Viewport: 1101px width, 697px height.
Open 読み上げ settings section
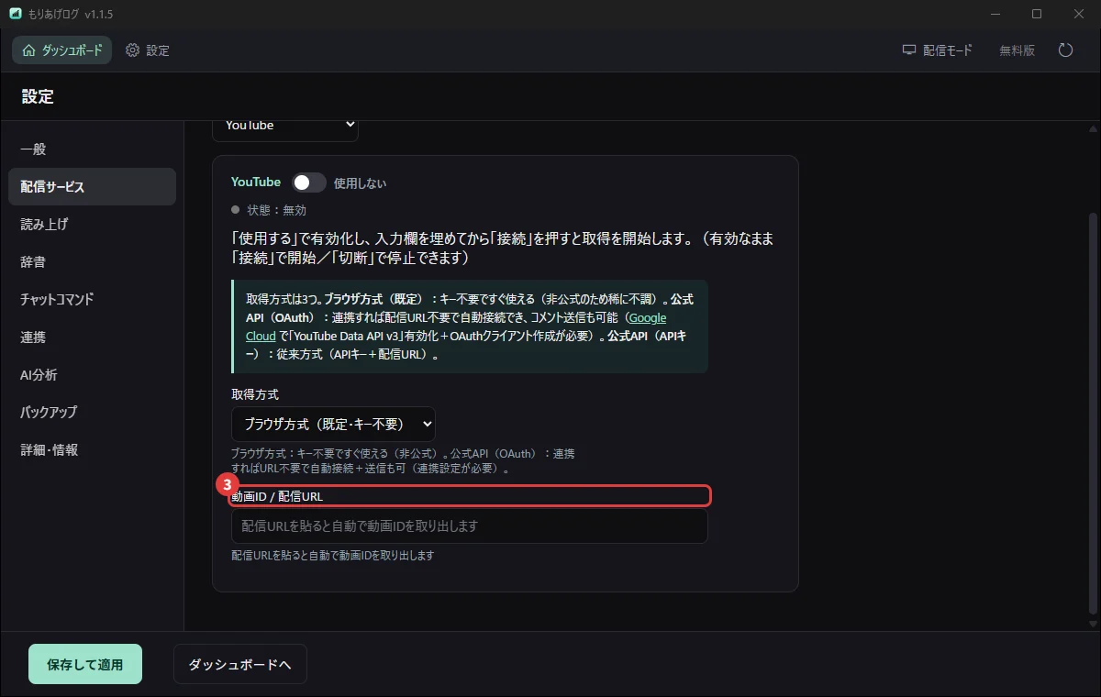(x=92, y=224)
